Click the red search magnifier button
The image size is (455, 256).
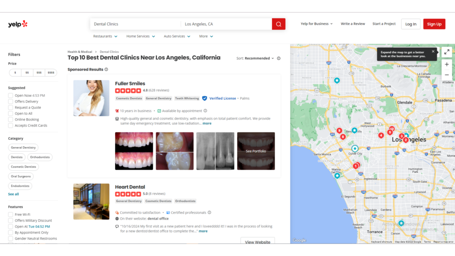point(279,24)
